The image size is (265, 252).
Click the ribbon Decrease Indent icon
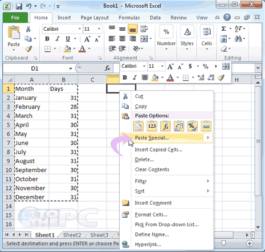(x=112, y=48)
